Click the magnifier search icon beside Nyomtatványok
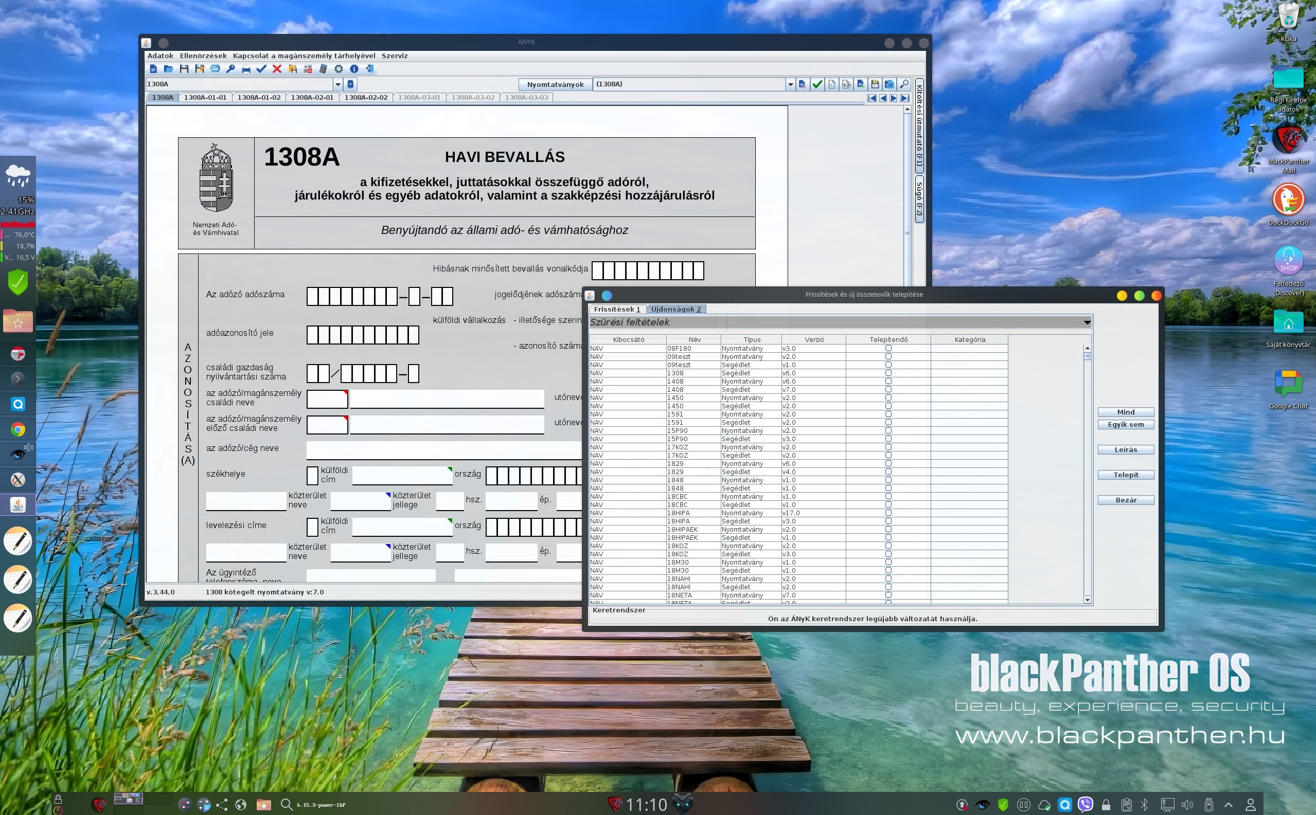 click(904, 84)
